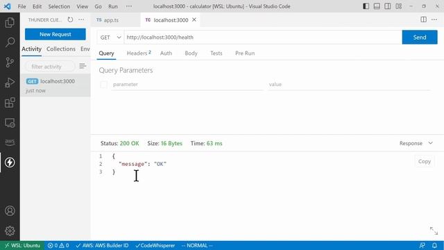Open the Thunder Client lightning icon
Screen dimensions: 444x250
coord(10,162)
